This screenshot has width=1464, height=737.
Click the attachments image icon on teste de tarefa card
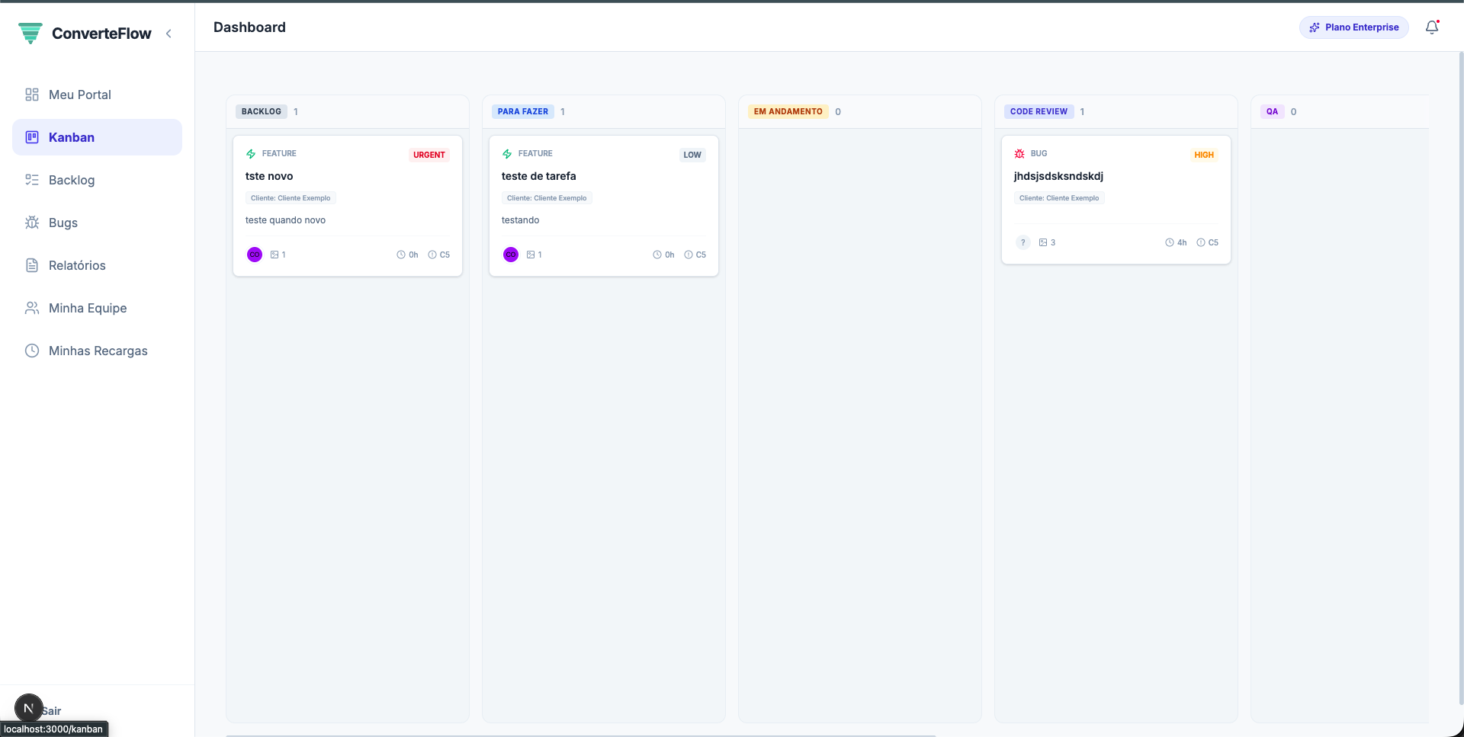[x=529, y=255]
